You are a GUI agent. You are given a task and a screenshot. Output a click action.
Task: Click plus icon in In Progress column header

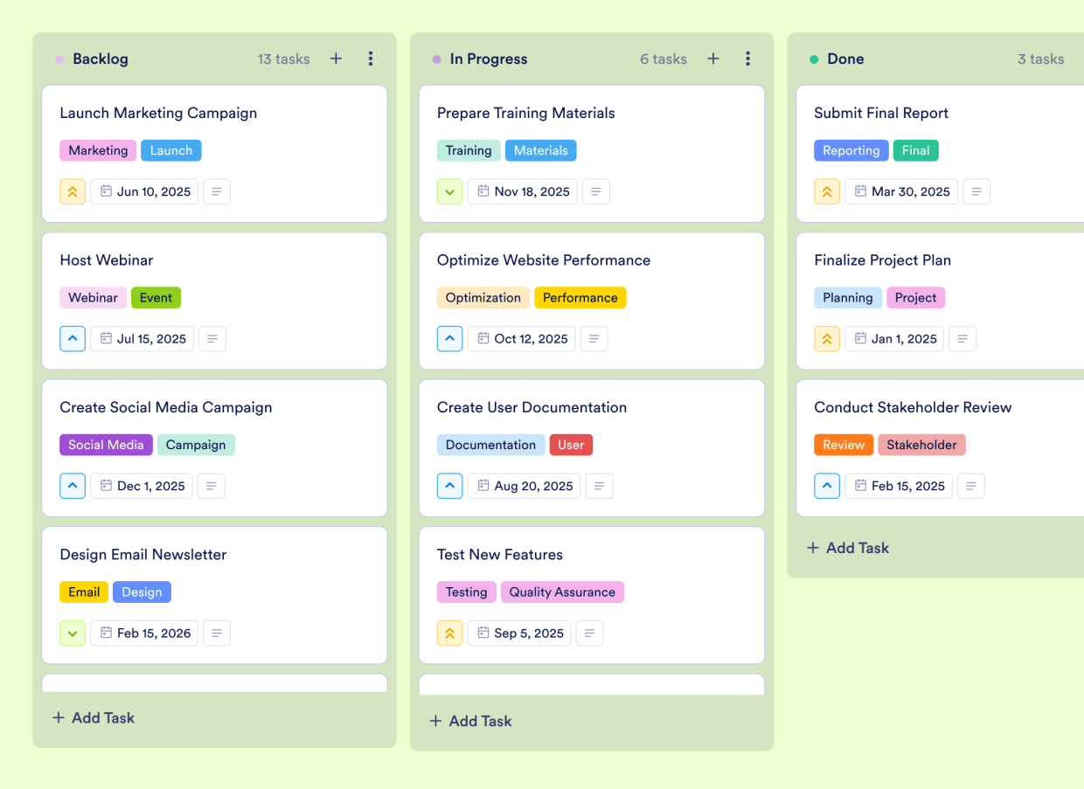712,59
